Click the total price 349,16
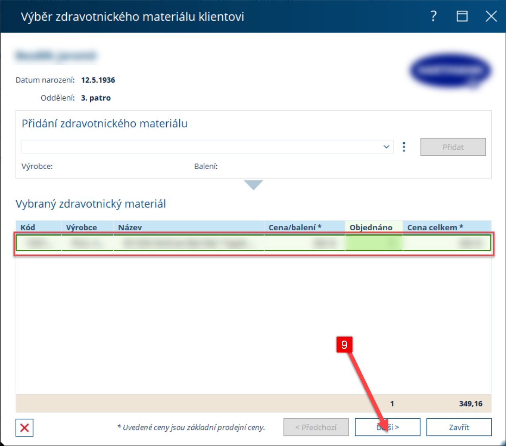 tap(471, 404)
